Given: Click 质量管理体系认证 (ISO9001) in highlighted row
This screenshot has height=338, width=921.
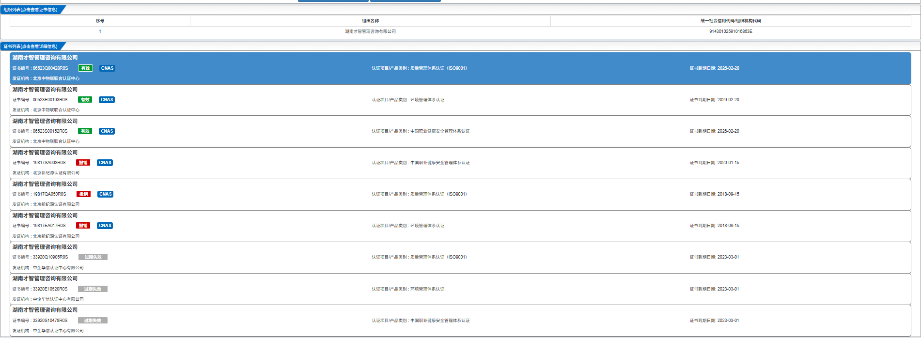Looking at the screenshot, I should [438, 68].
